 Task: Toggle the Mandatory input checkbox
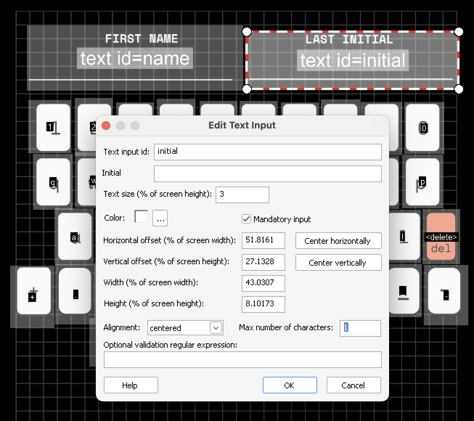(x=246, y=219)
